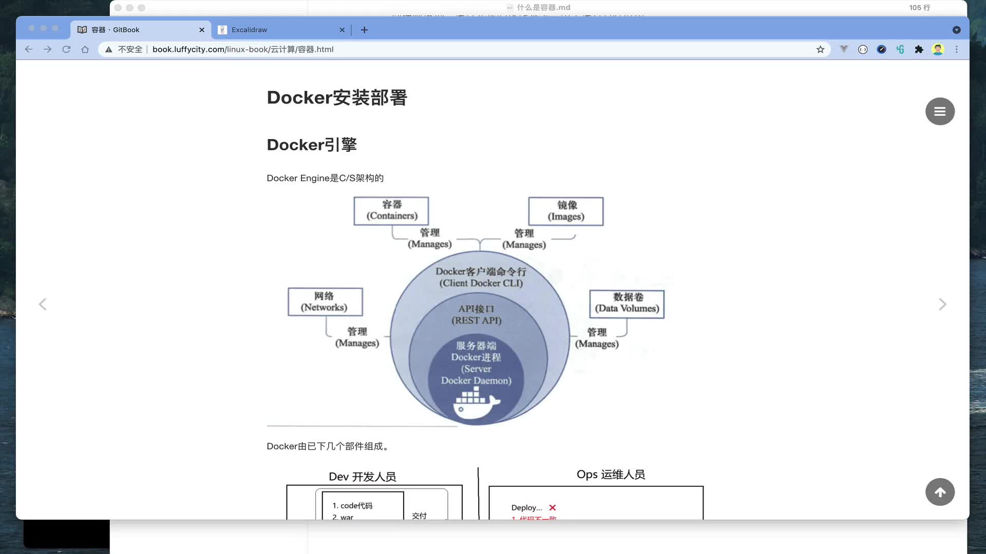Jump back to top of page
The width and height of the screenshot is (986, 554).
click(940, 492)
